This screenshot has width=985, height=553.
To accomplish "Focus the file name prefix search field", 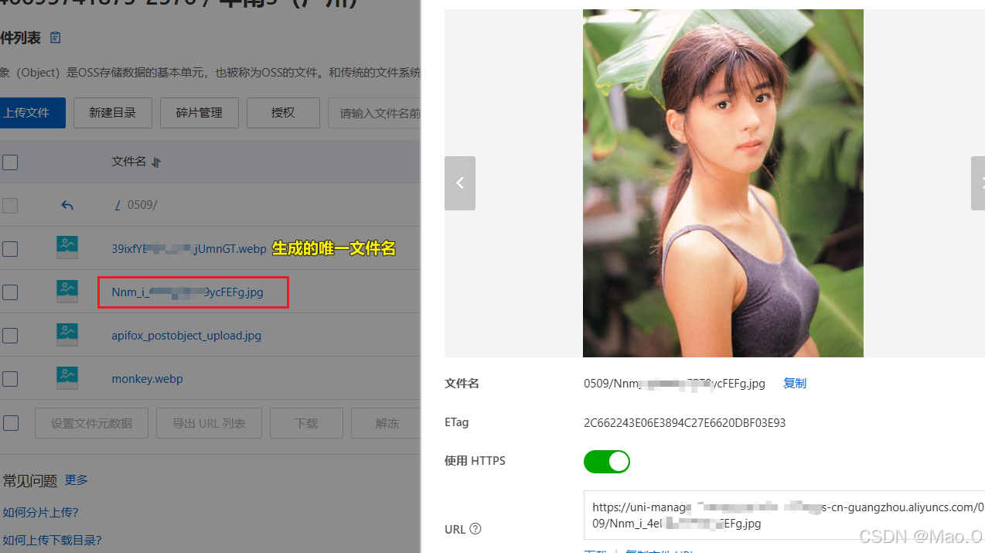I will (375, 113).
